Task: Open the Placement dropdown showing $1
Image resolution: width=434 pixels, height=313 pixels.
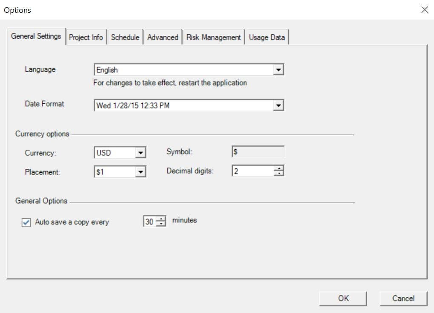Action: (141, 172)
